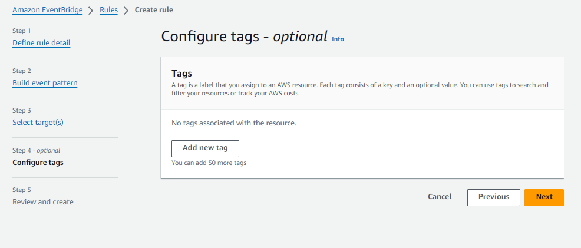Return to Step 2 Build event pattern

point(45,83)
